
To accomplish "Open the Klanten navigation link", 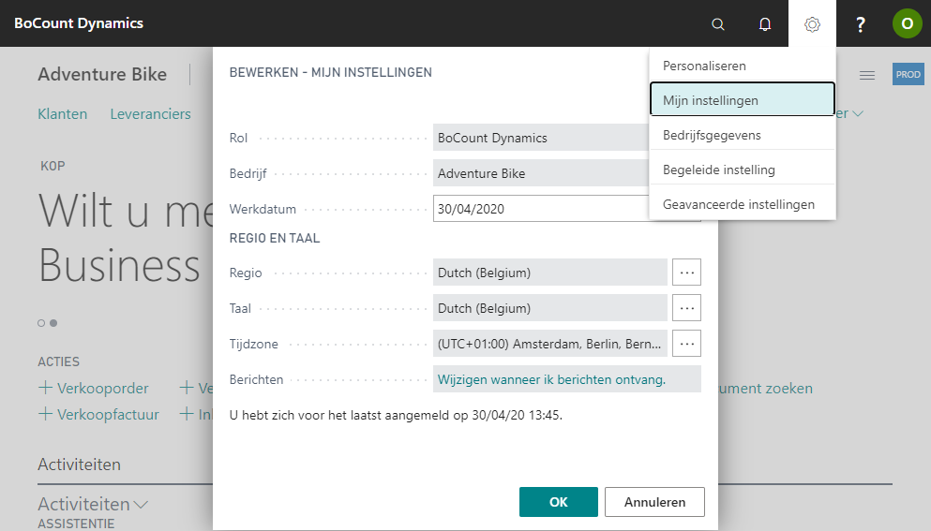I will coord(62,114).
